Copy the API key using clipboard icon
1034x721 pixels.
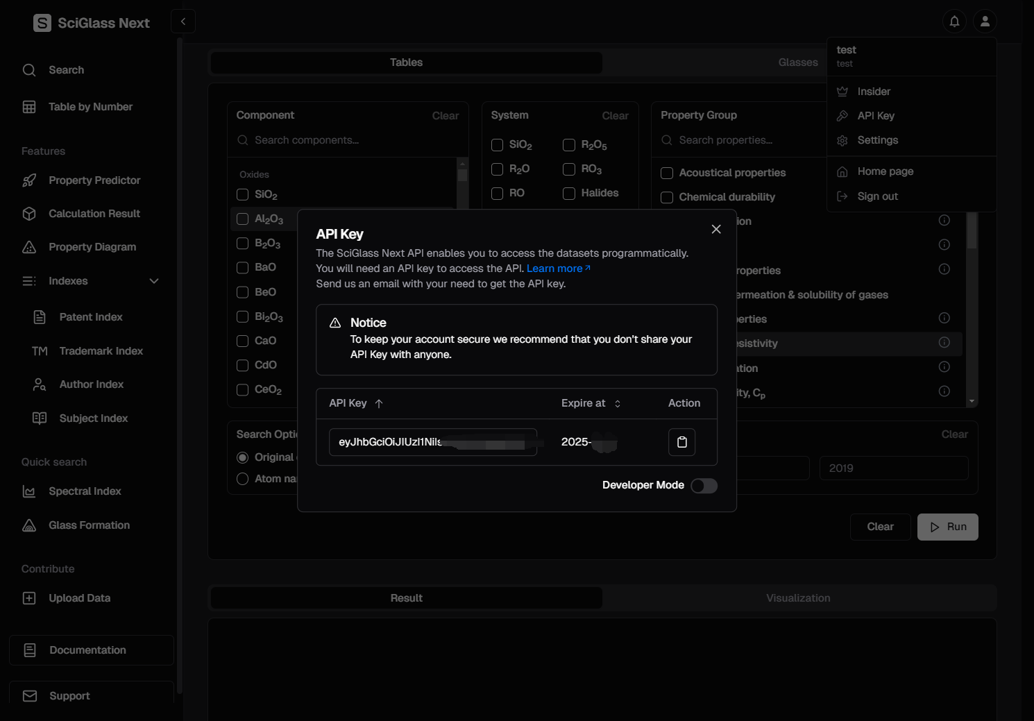point(681,442)
